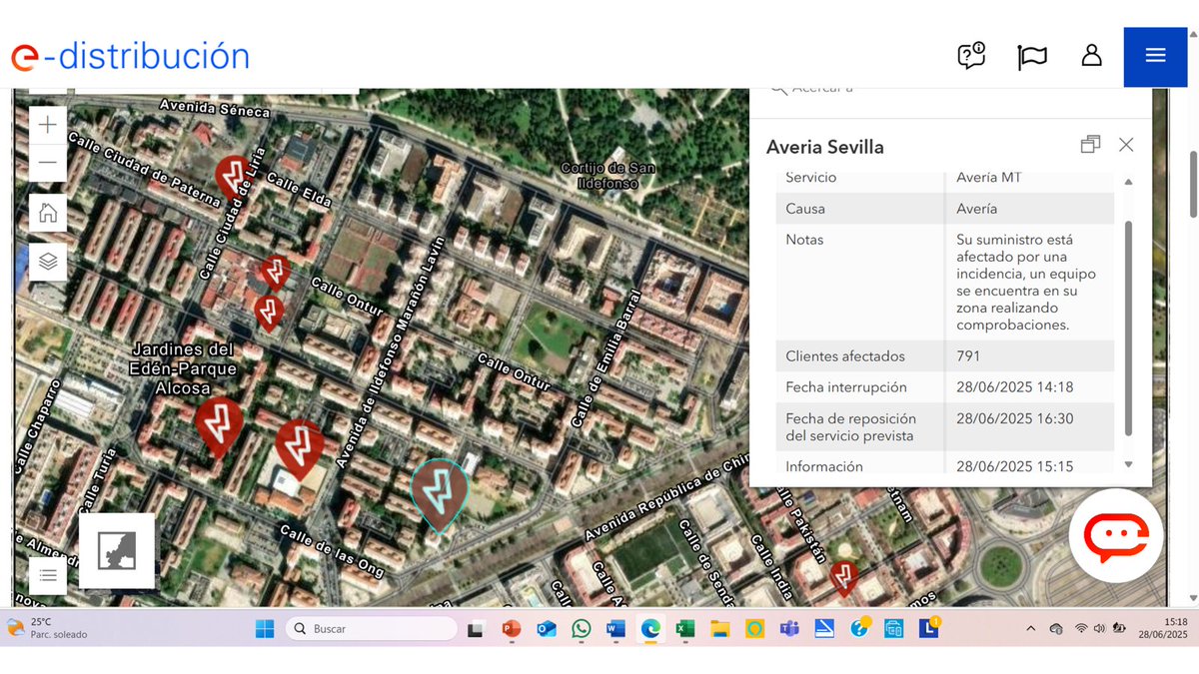The height and width of the screenshot is (674, 1199).
Task: Click the popup scrollbar up arrow
Action: (1129, 182)
